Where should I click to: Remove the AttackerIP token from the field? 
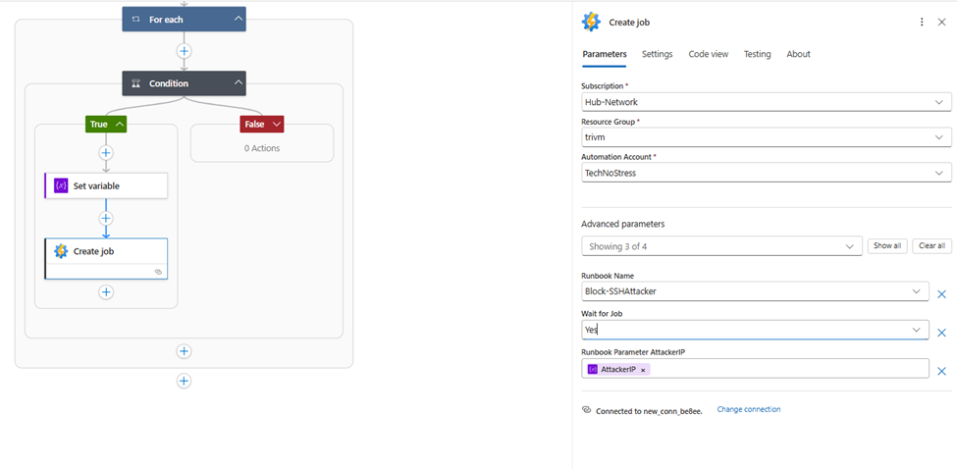pyautogui.click(x=643, y=370)
